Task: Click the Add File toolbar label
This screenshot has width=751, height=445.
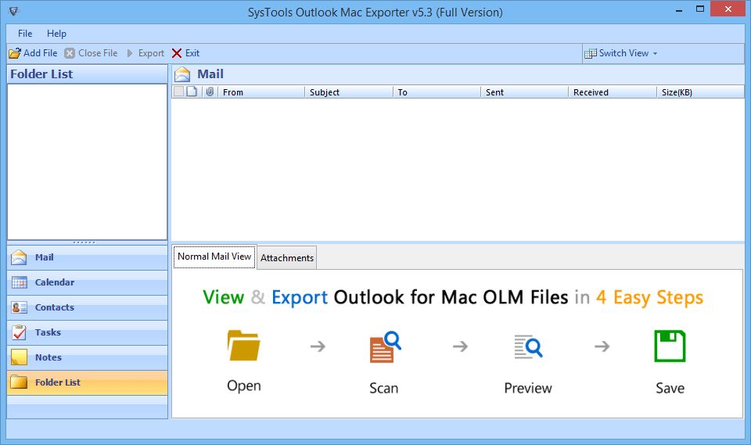Action: [x=40, y=53]
